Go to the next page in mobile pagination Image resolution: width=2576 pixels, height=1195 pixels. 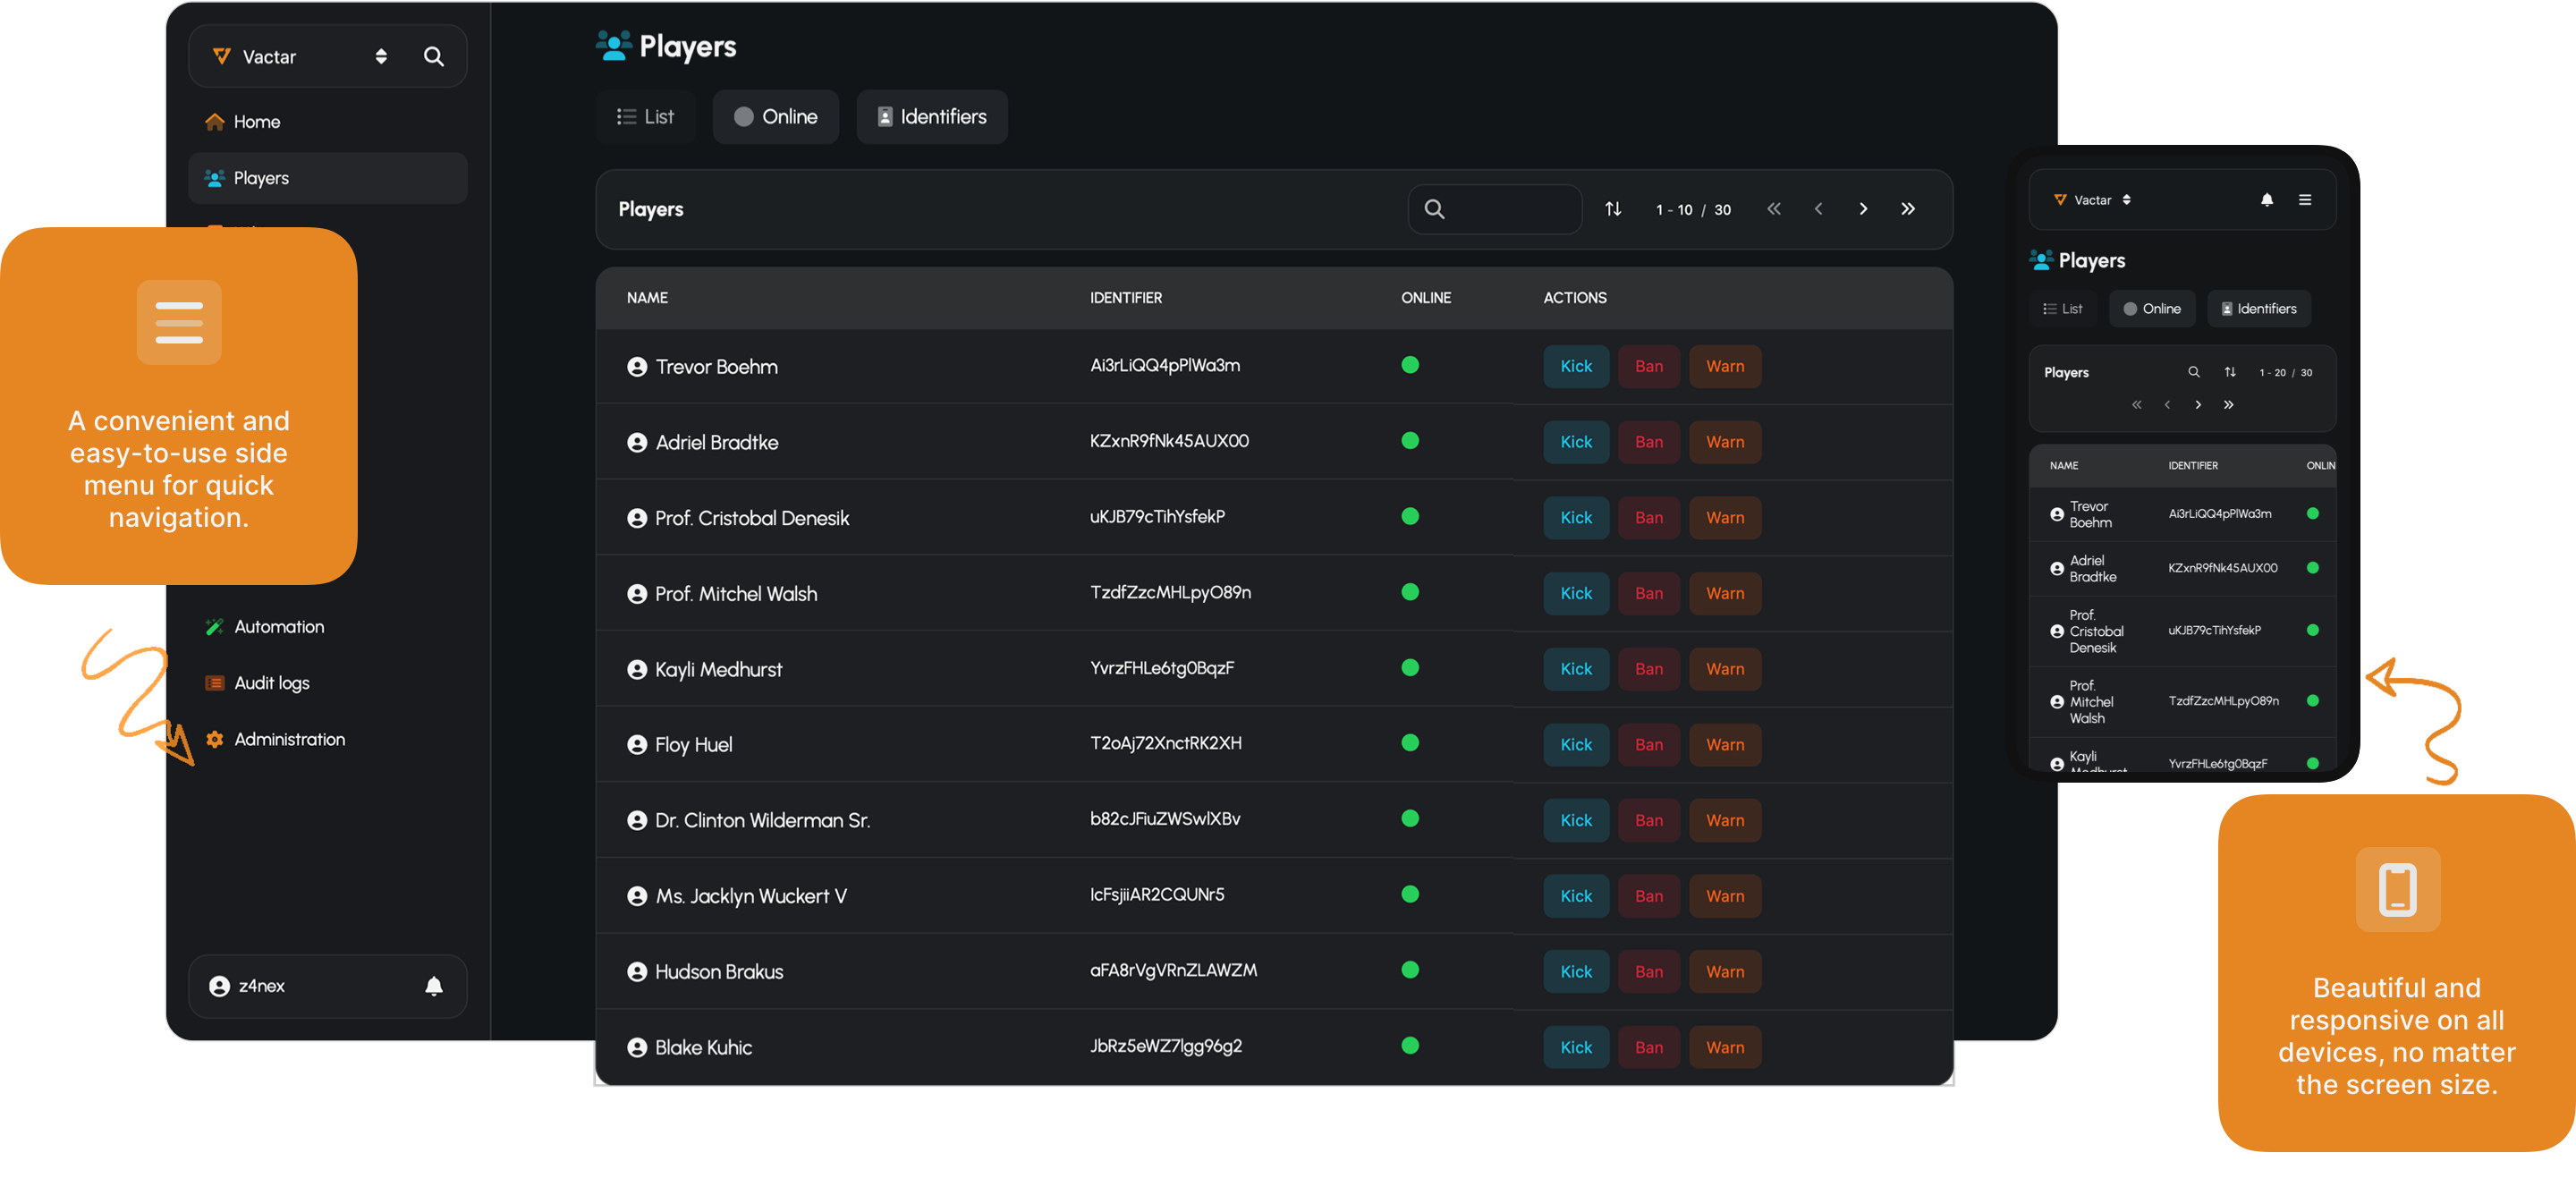[x=2198, y=405]
